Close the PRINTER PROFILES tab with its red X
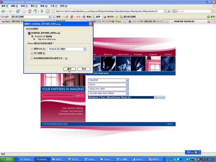The image size is (216, 162). coord(209,22)
